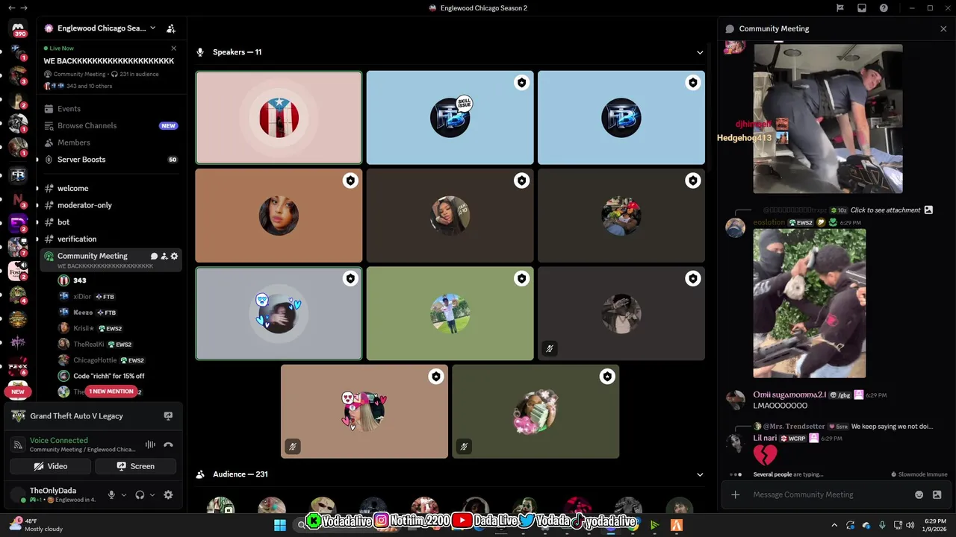
Task: Open Direct Messages home with 390 badge
Action: pos(18,28)
